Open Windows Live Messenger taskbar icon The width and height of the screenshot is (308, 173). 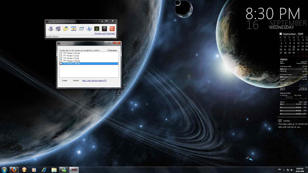pos(64,170)
